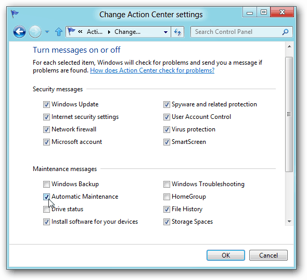Open How does Action Center check link
307x280 pixels.
pos(152,70)
